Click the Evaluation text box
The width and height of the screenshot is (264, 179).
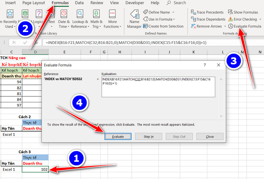[x=158, y=87]
